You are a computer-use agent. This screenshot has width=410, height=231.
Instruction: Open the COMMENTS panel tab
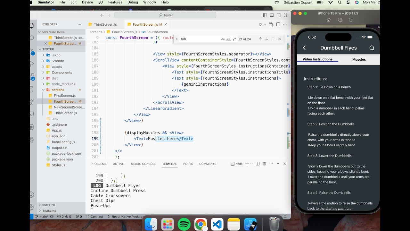(208, 164)
